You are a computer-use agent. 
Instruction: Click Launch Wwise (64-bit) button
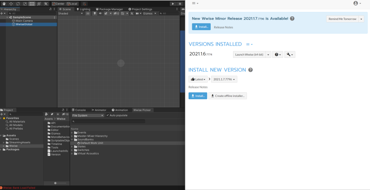pos(249,54)
